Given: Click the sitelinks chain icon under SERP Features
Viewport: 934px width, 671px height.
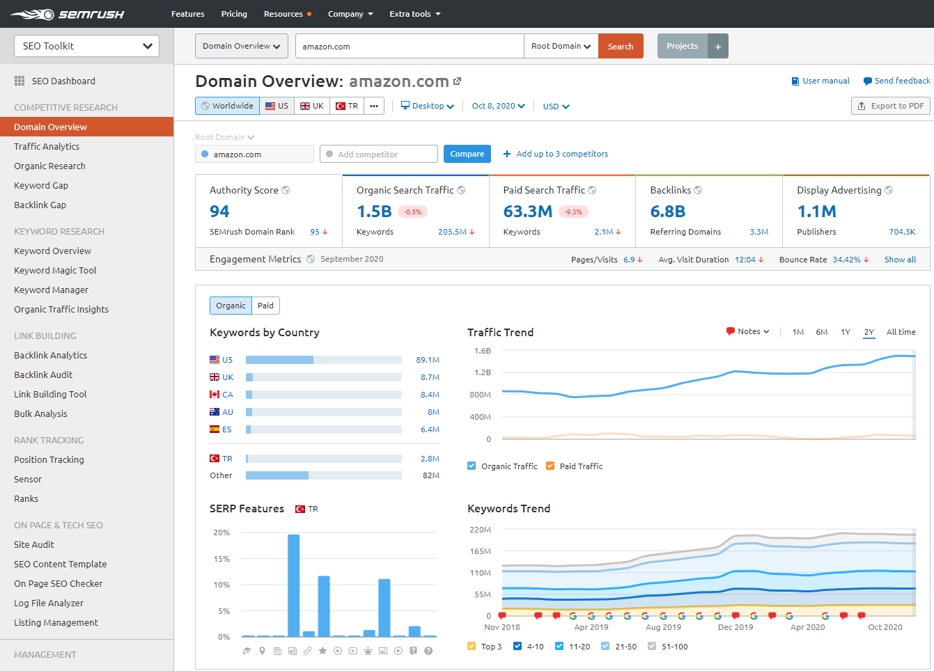Looking at the screenshot, I should (309, 651).
